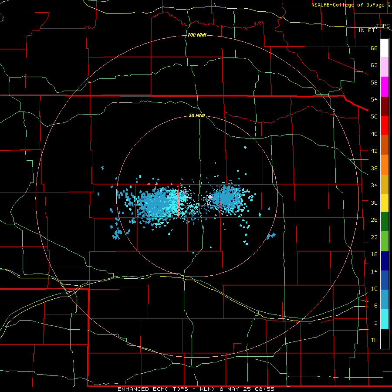Click the "8 MAY 25" date in the caption

coord(236,389)
